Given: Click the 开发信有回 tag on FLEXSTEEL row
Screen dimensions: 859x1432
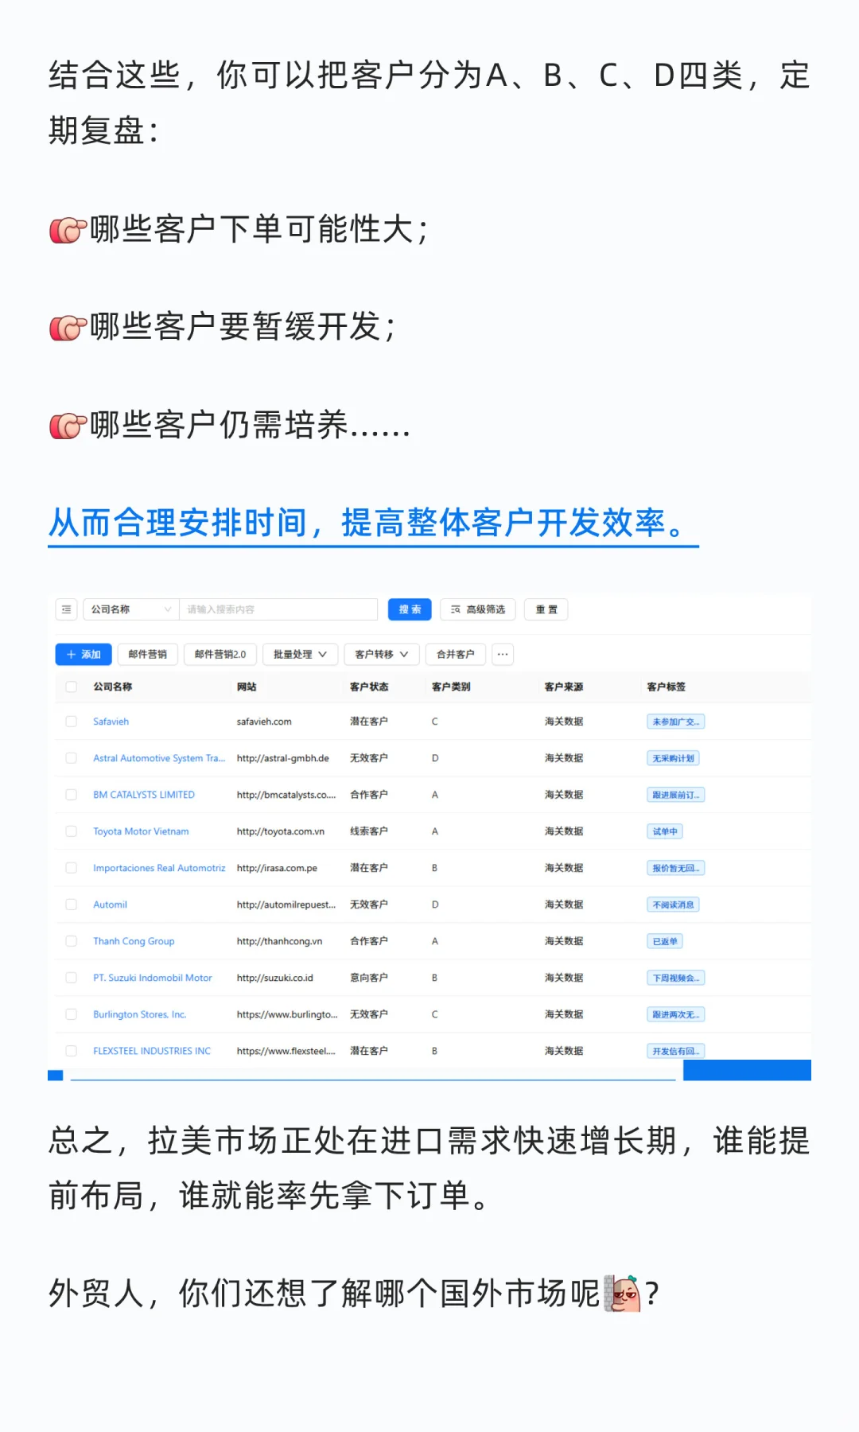Looking at the screenshot, I should (x=675, y=1051).
